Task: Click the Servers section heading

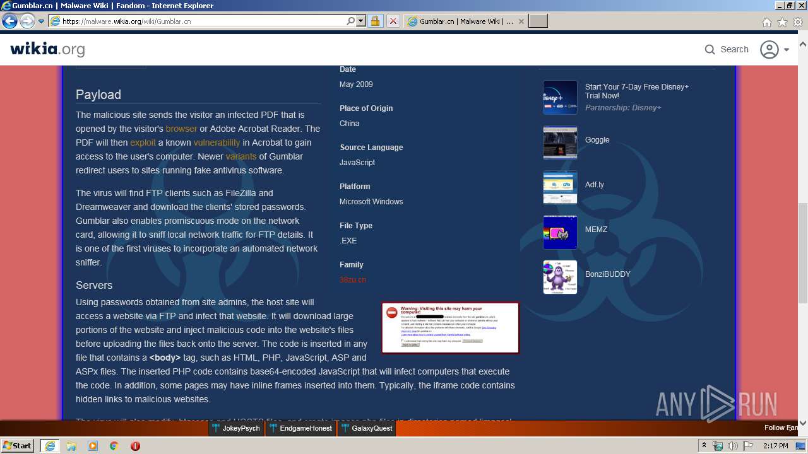Action: point(94,285)
